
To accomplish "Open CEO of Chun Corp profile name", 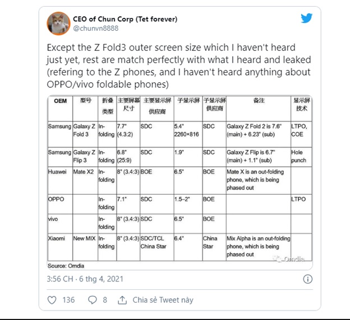I will coord(125,19).
